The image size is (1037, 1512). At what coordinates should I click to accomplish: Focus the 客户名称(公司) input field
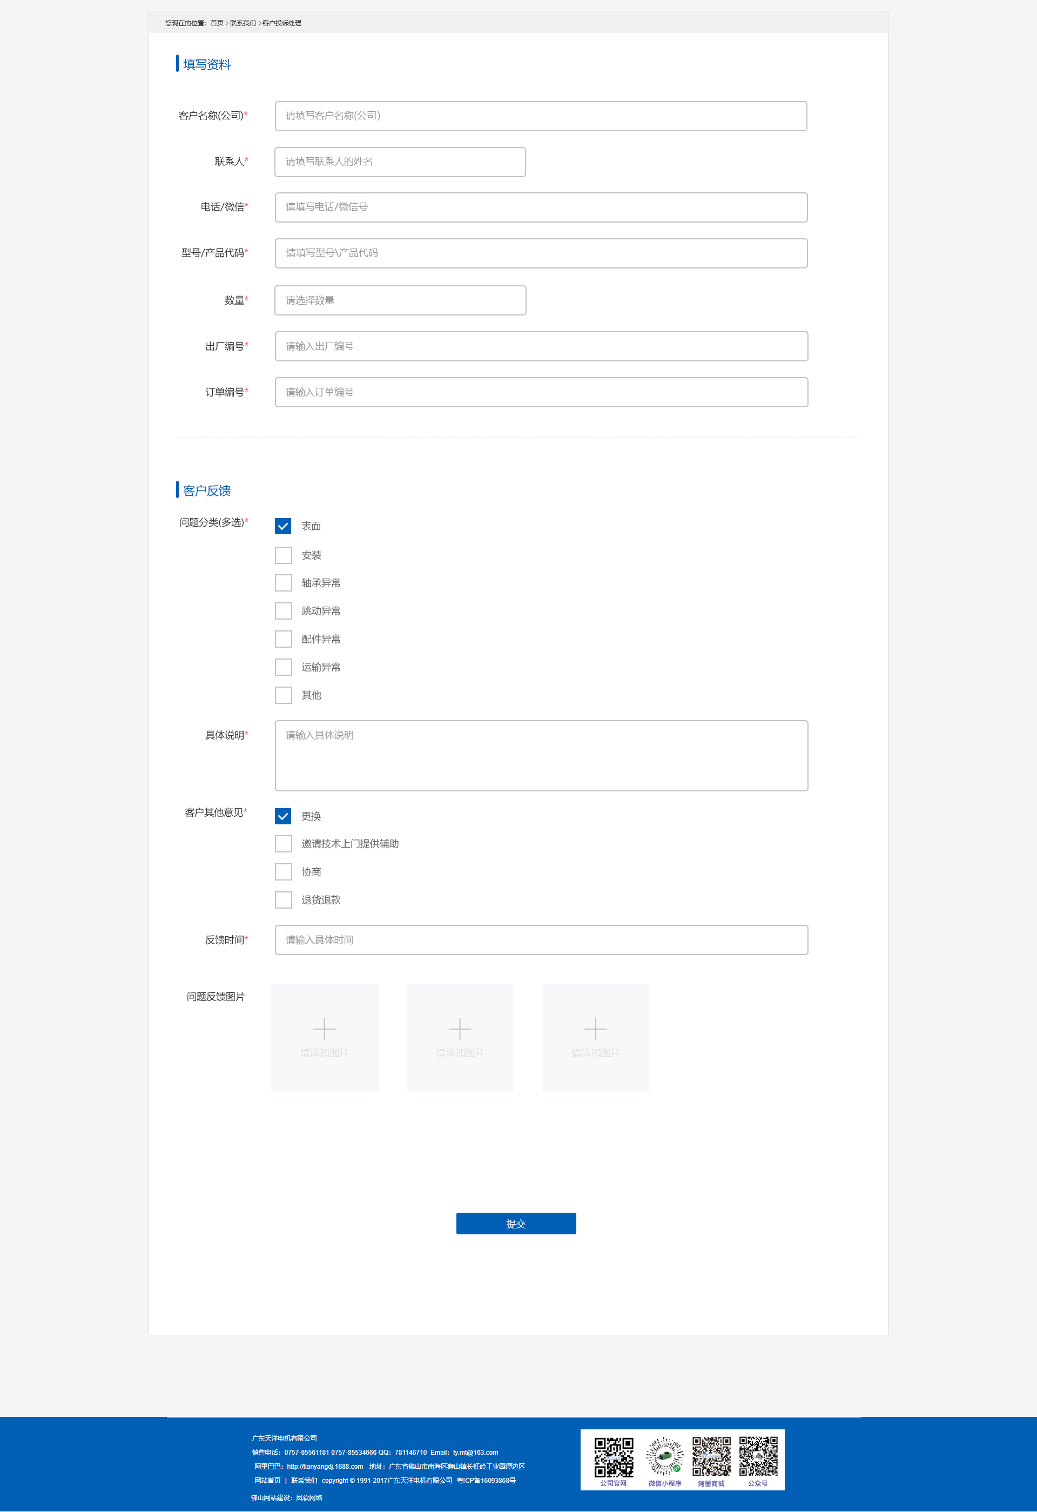click(541, 116)
